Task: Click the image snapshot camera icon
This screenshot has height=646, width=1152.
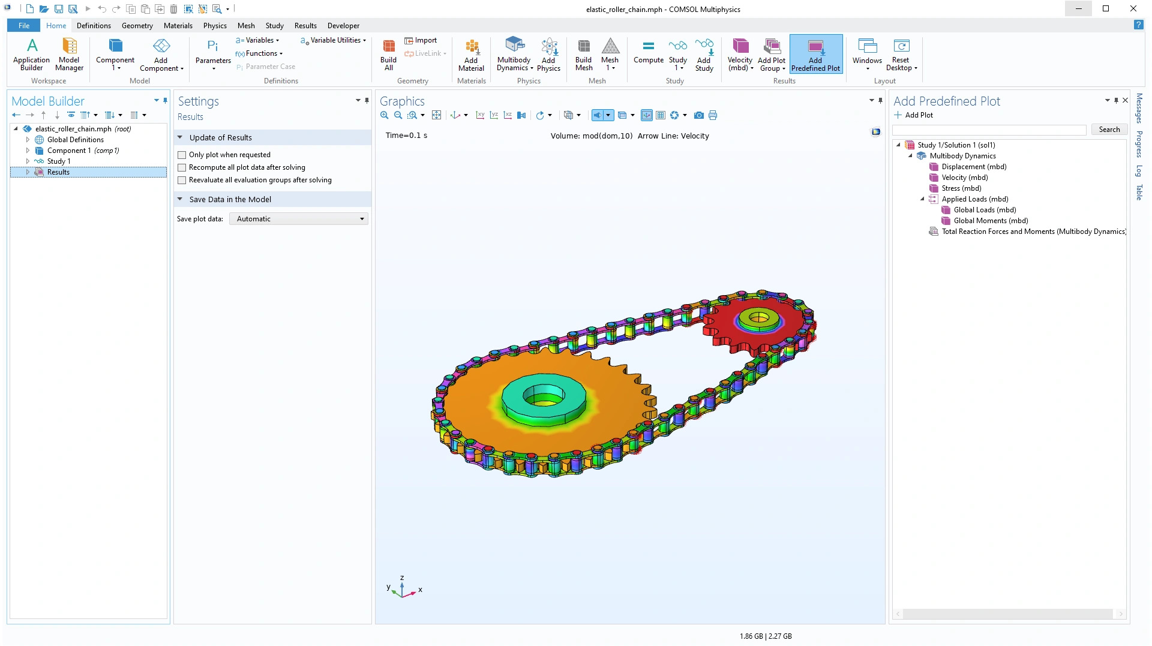Action: [698, 115]
